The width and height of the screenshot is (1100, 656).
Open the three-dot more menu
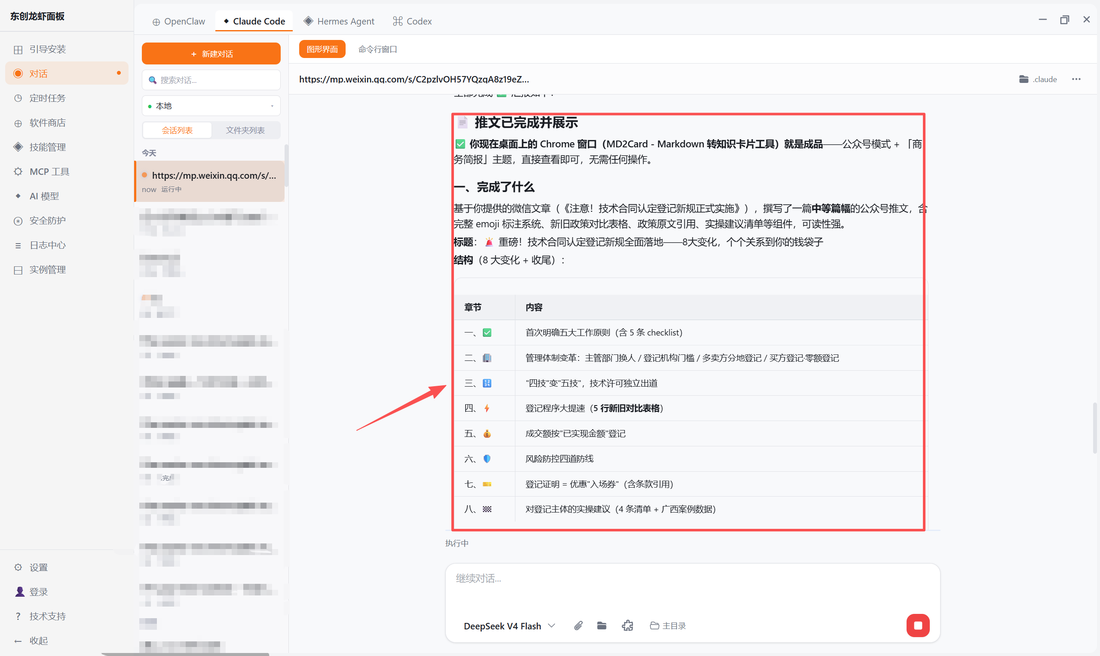tap(1076, 79)
